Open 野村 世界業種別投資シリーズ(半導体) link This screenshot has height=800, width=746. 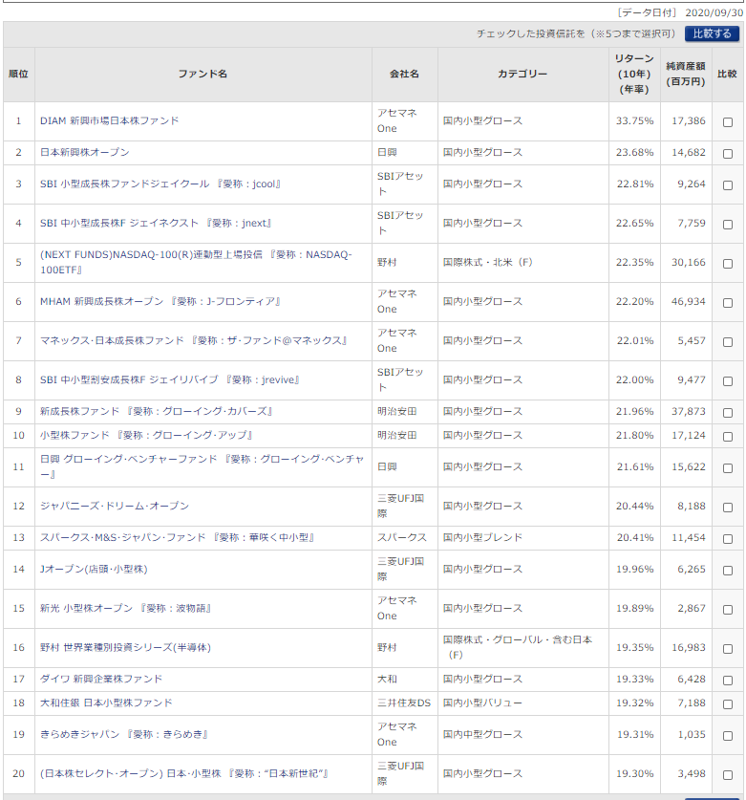pyautogui.click(x=125, y=648)
